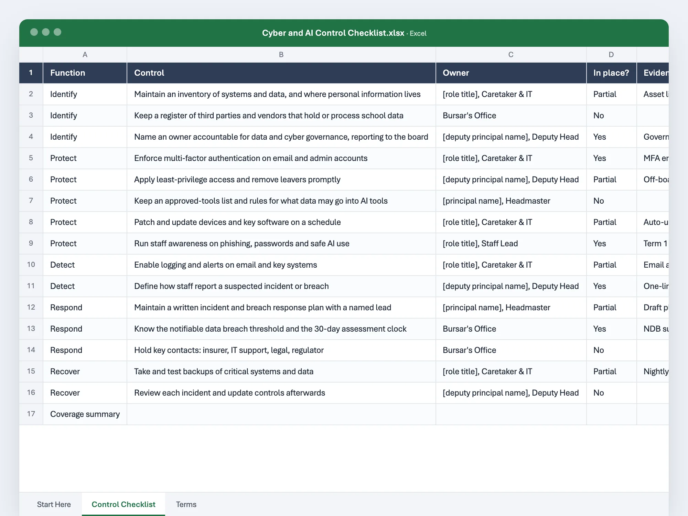Select 'Know the notifiable data breach threshold' cell
The image size is (688, 516).
pyautogui.click(x=281, y=329)
